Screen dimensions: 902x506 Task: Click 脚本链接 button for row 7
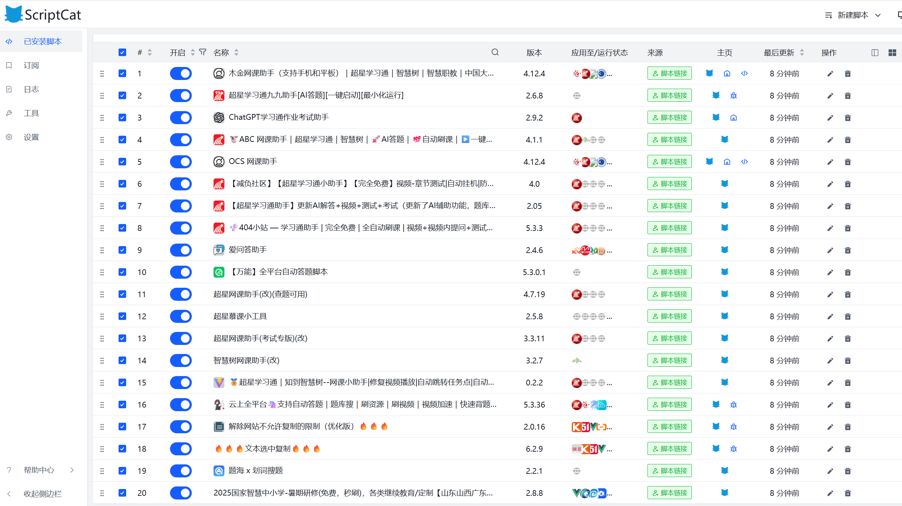669,206
